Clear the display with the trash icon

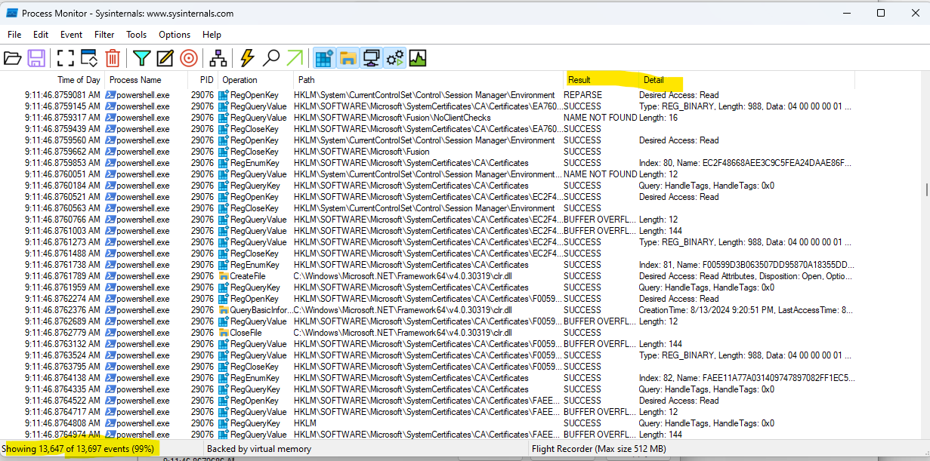(113, 57)
